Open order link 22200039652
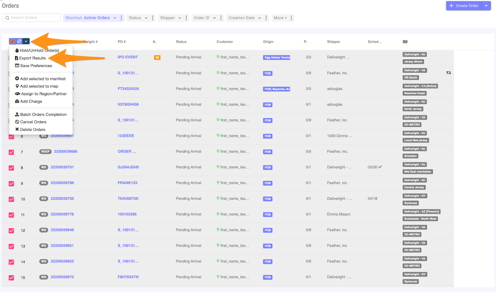The width and height of the screenshot is (496, 292). 62,261
